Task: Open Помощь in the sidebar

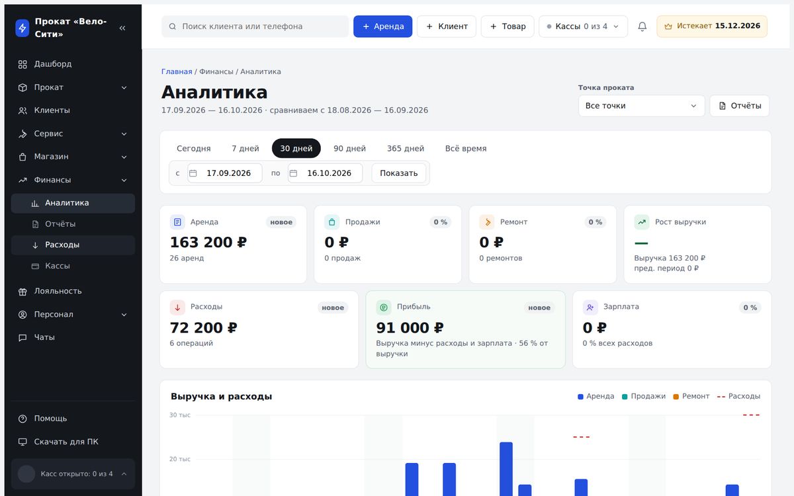Action: (73, 419)
